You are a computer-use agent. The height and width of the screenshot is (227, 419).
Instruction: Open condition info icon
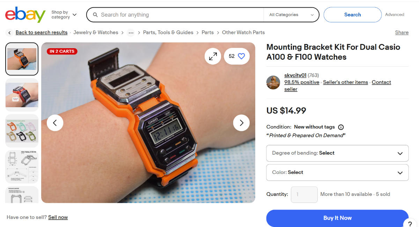coord(341,127)
